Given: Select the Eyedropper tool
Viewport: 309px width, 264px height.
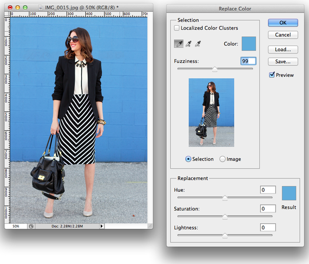Looking at the screenshot, I should (x=179, y=44).
